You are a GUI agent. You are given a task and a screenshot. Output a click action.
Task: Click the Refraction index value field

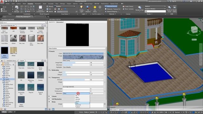[97, 93]
